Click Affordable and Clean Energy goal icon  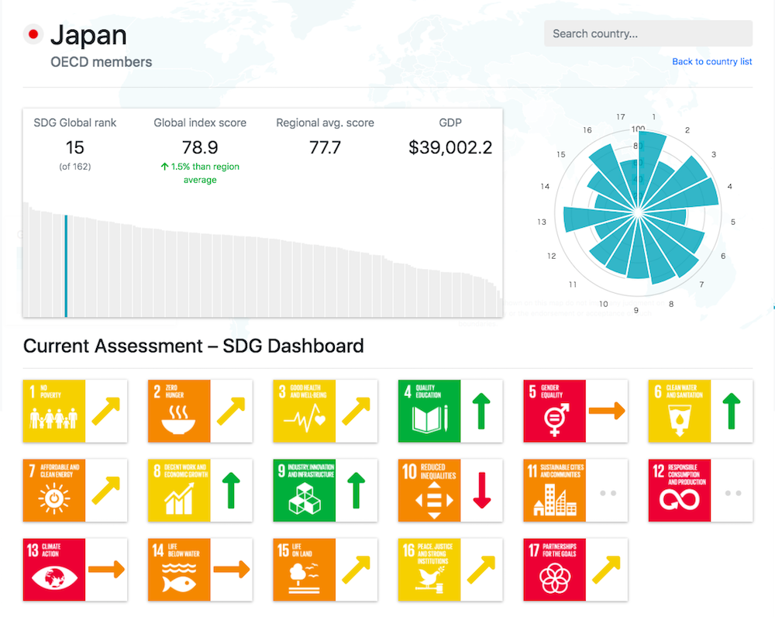point(53,491)
